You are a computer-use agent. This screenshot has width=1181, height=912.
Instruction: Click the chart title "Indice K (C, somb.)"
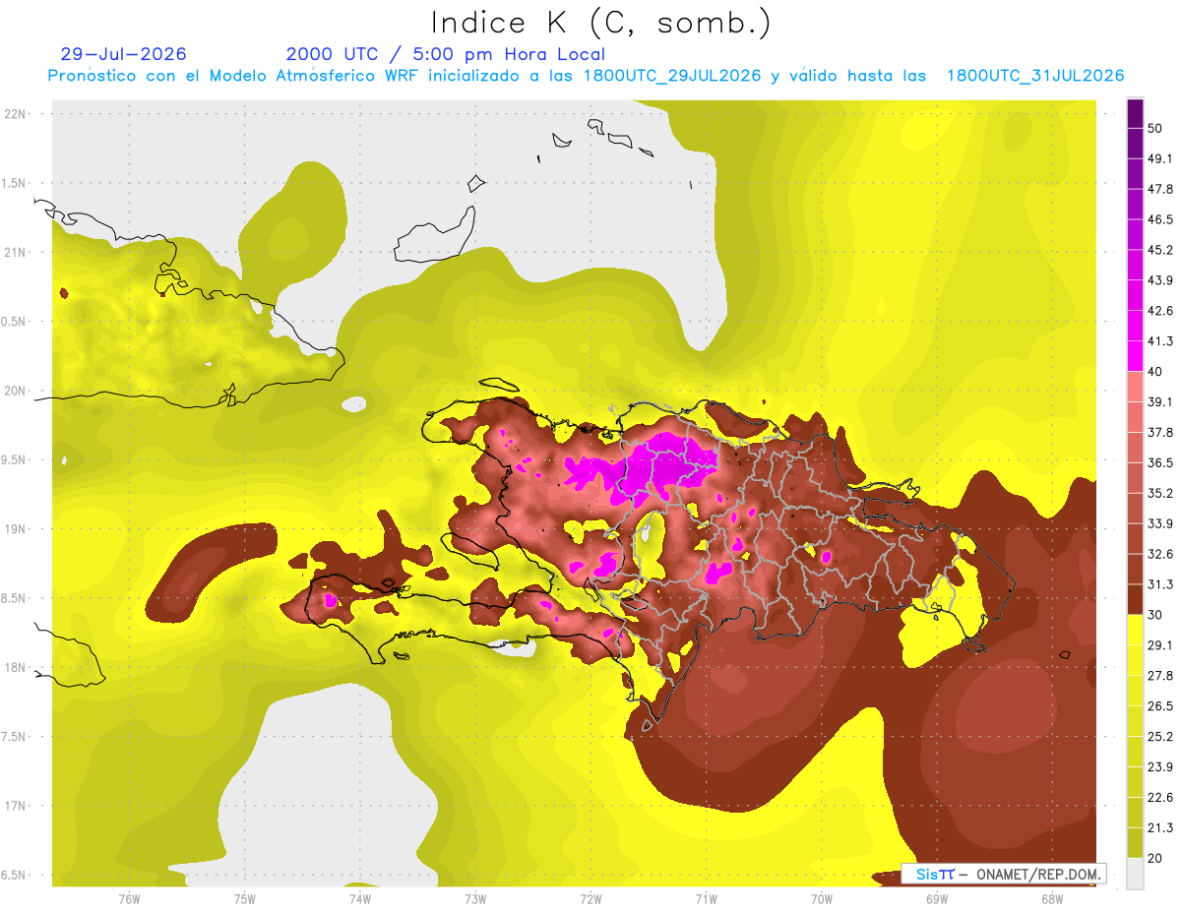tap(600, 23)
